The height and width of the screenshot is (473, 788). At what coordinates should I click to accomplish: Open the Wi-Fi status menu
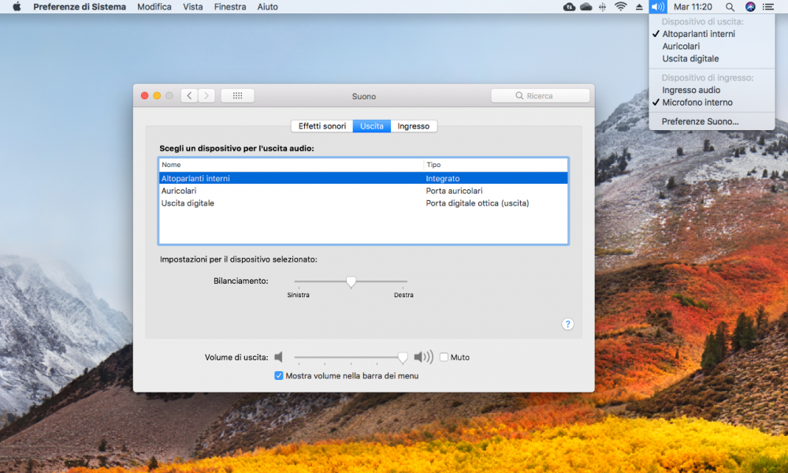pos(621,6)
